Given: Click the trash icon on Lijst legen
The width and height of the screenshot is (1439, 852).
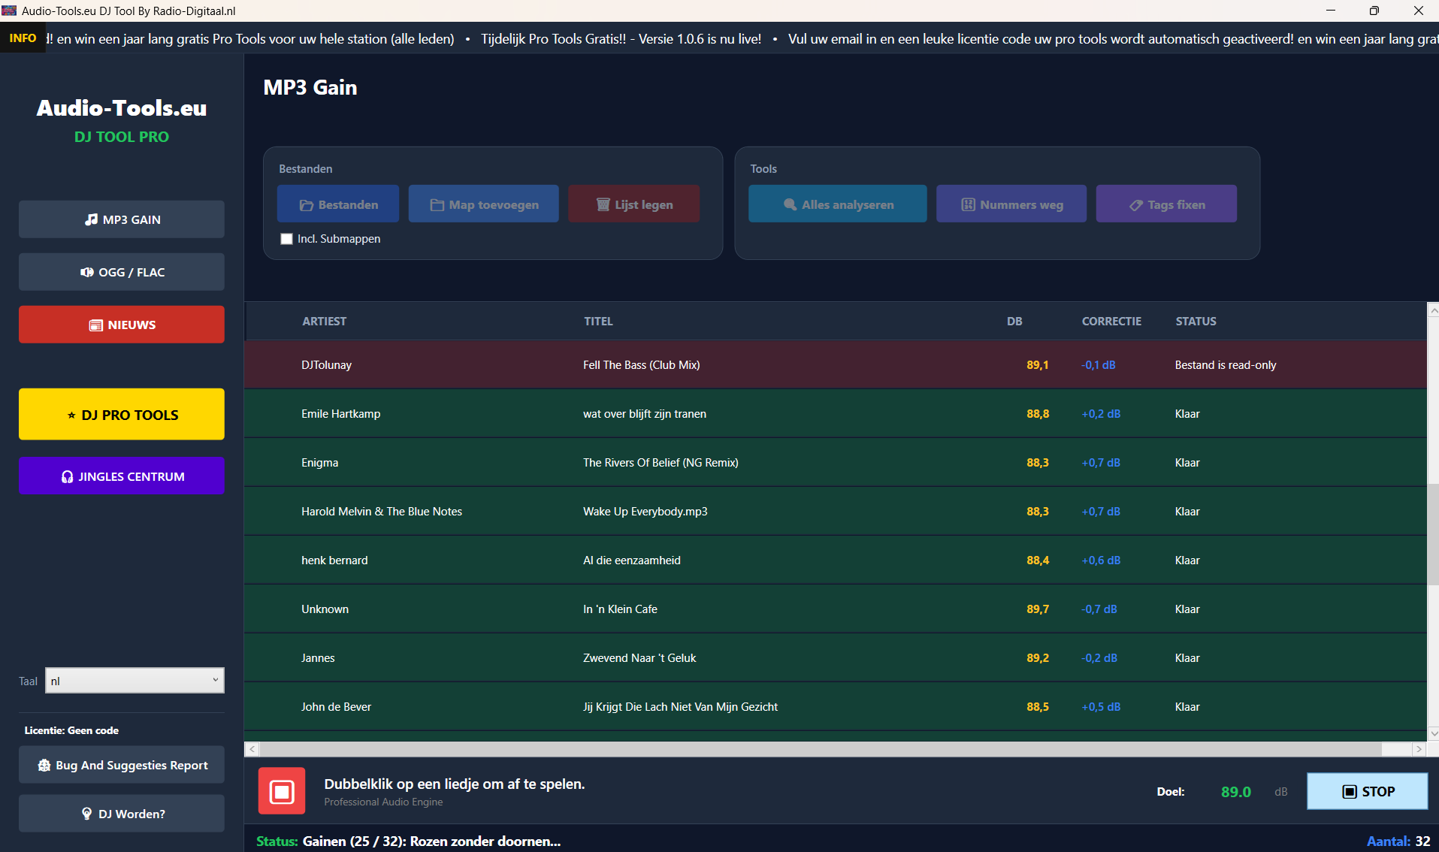Looking at the screenshot, I should pyautogui.click(x=603, y=204).
